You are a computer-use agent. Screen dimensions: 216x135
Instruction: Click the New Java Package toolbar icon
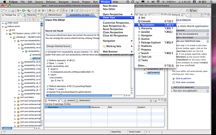tap(39, 10)
